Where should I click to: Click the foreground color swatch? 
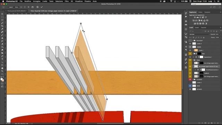(1, 79)
